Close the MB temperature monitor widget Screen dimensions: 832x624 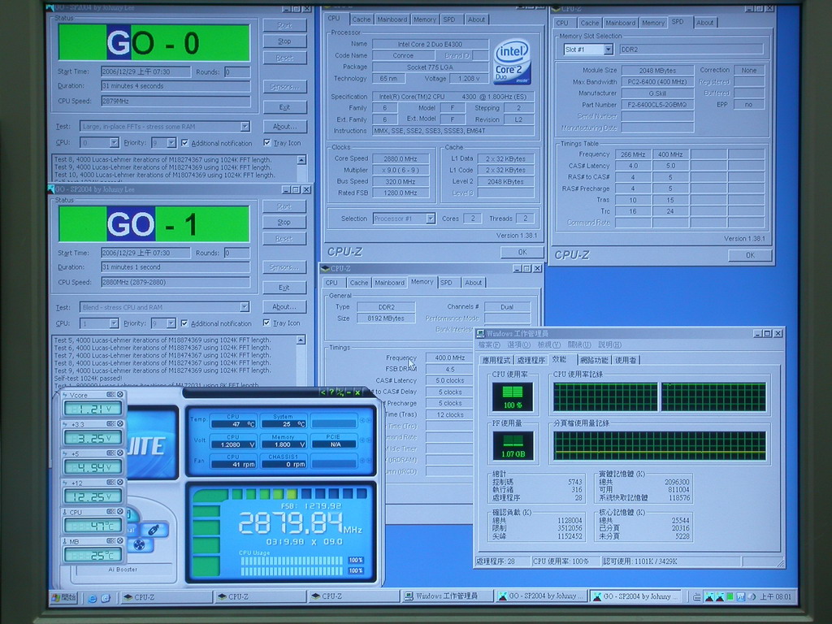click(120, 541)
